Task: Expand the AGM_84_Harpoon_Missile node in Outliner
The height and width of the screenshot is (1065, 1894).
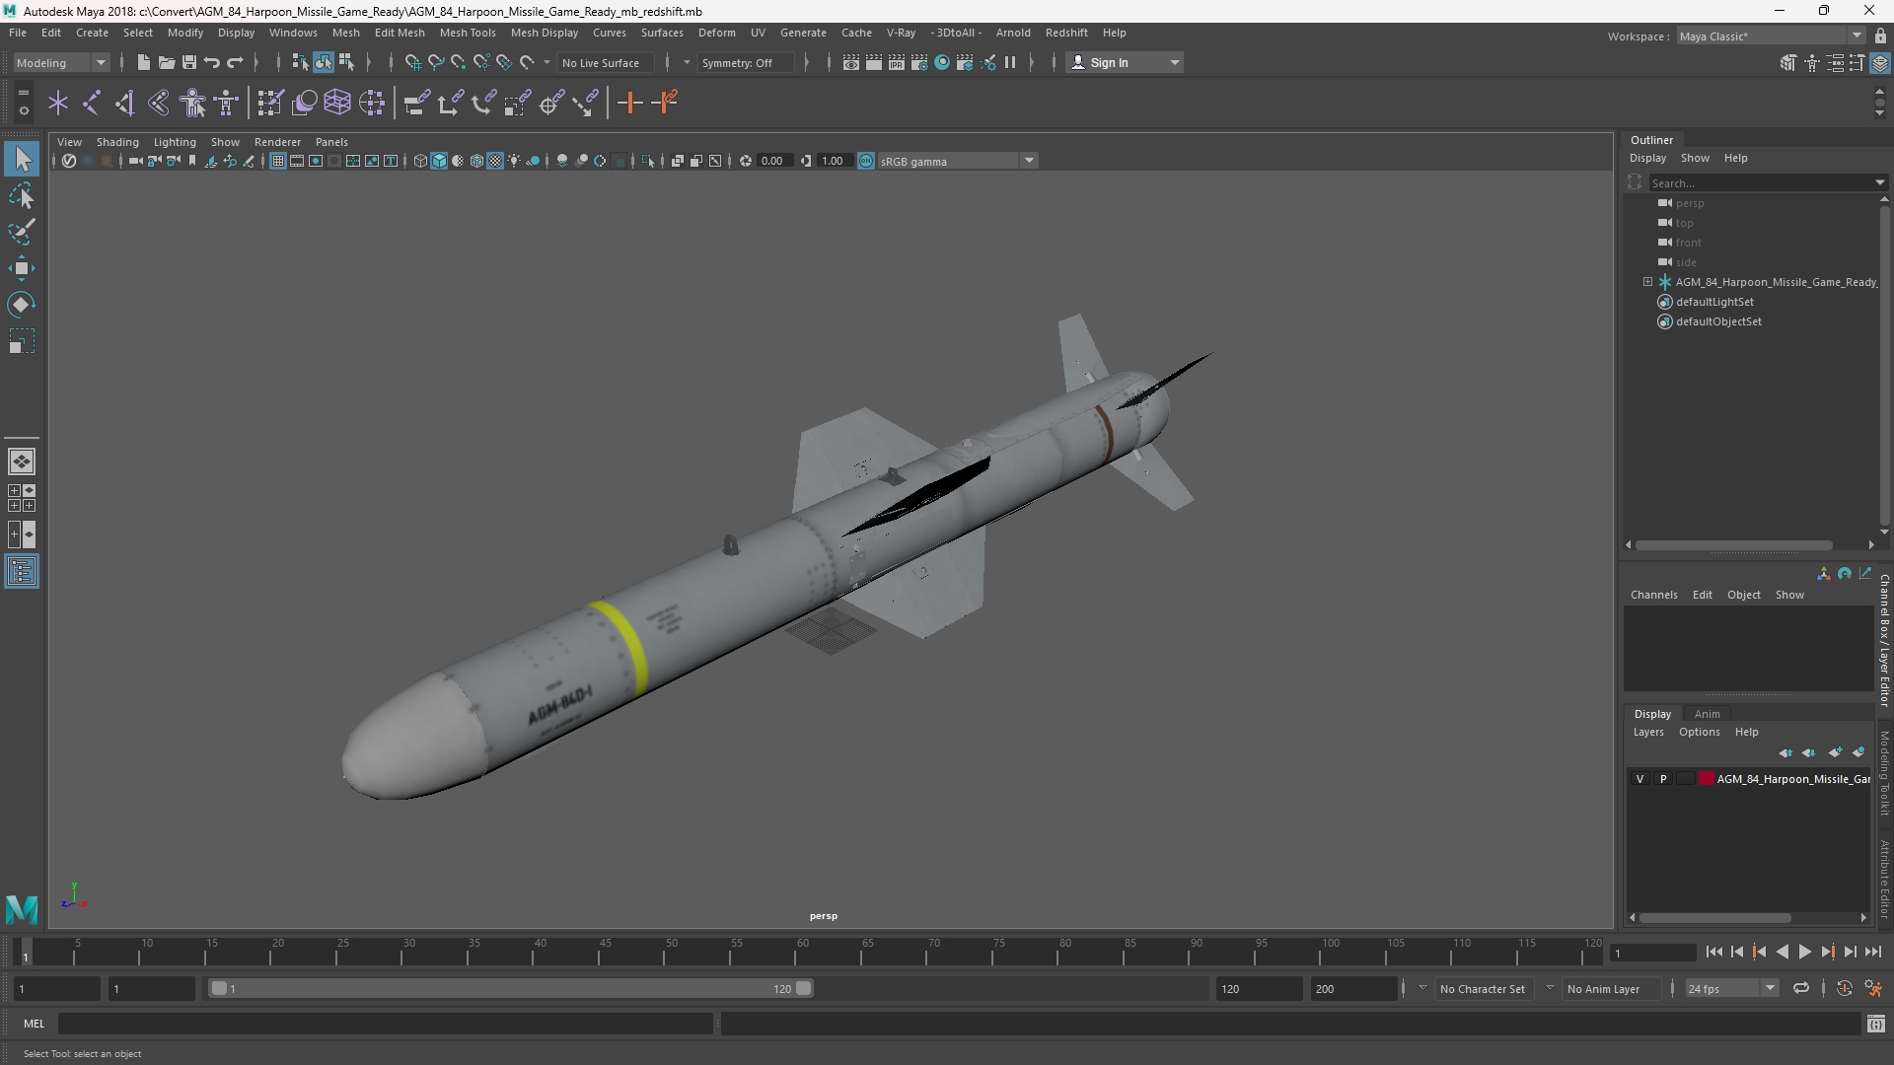Action: point(1647,282)
